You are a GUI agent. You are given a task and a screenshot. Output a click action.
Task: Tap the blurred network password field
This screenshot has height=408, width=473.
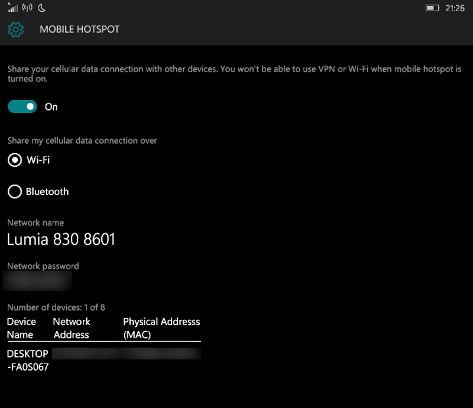tap(37, 281)
